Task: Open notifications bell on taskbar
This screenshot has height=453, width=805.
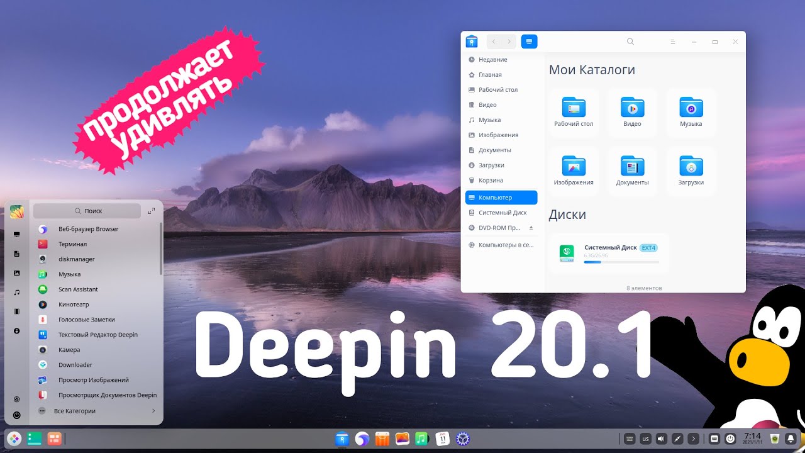Action: (791, 439)
